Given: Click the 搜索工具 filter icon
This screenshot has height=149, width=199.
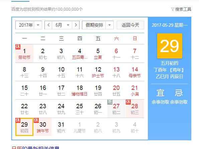Looking at the screenshot, I should pyautogui.click(x=173, y=9).
